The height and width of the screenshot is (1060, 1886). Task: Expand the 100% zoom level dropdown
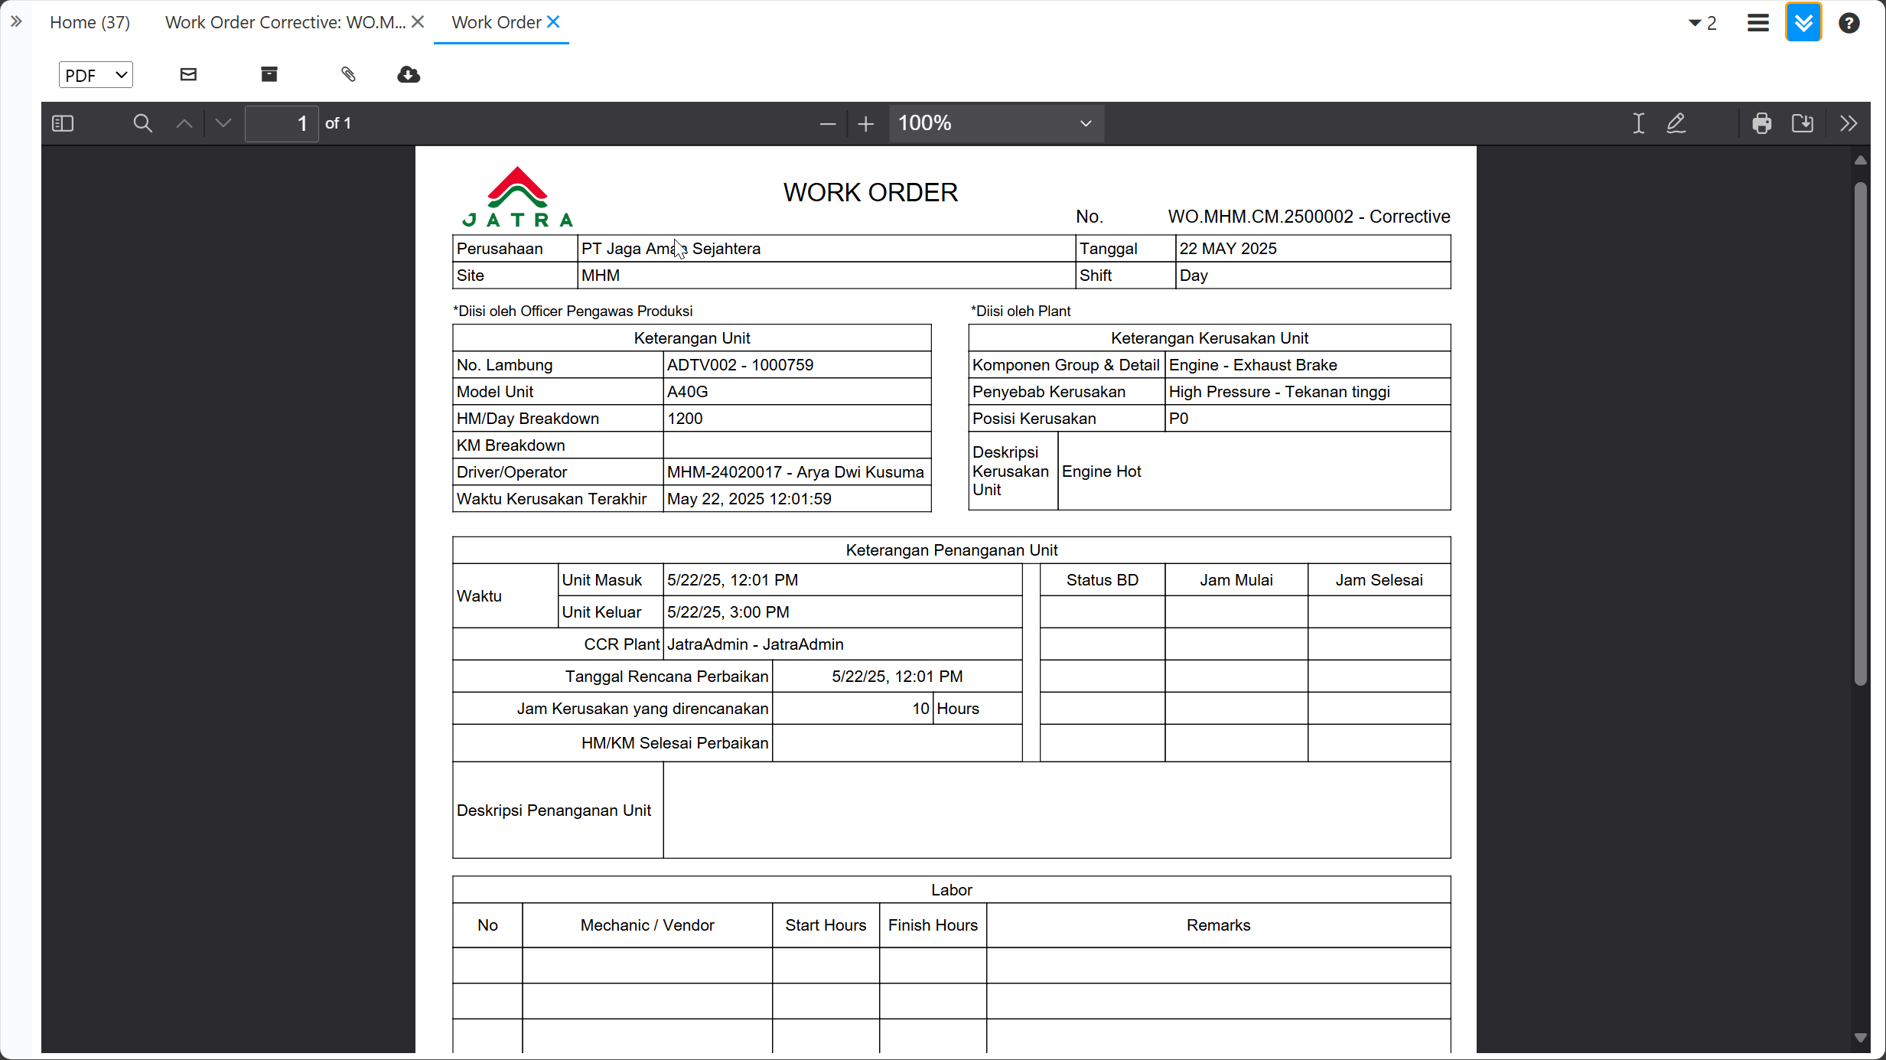pos(995,123)
